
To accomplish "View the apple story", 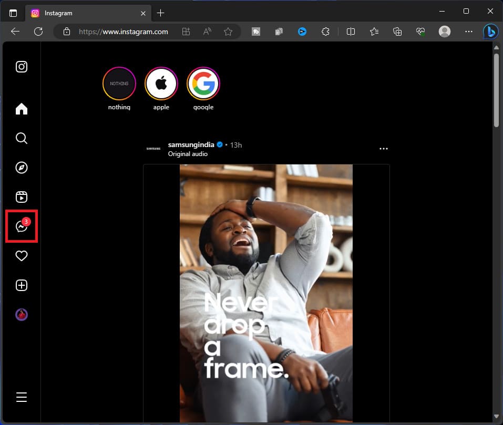I will 161,84.
